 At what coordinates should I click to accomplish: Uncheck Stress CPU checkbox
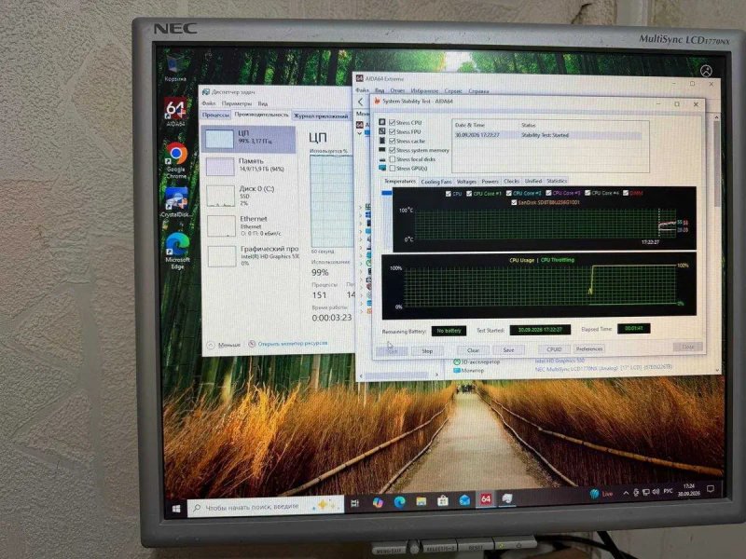pos(392,123)
